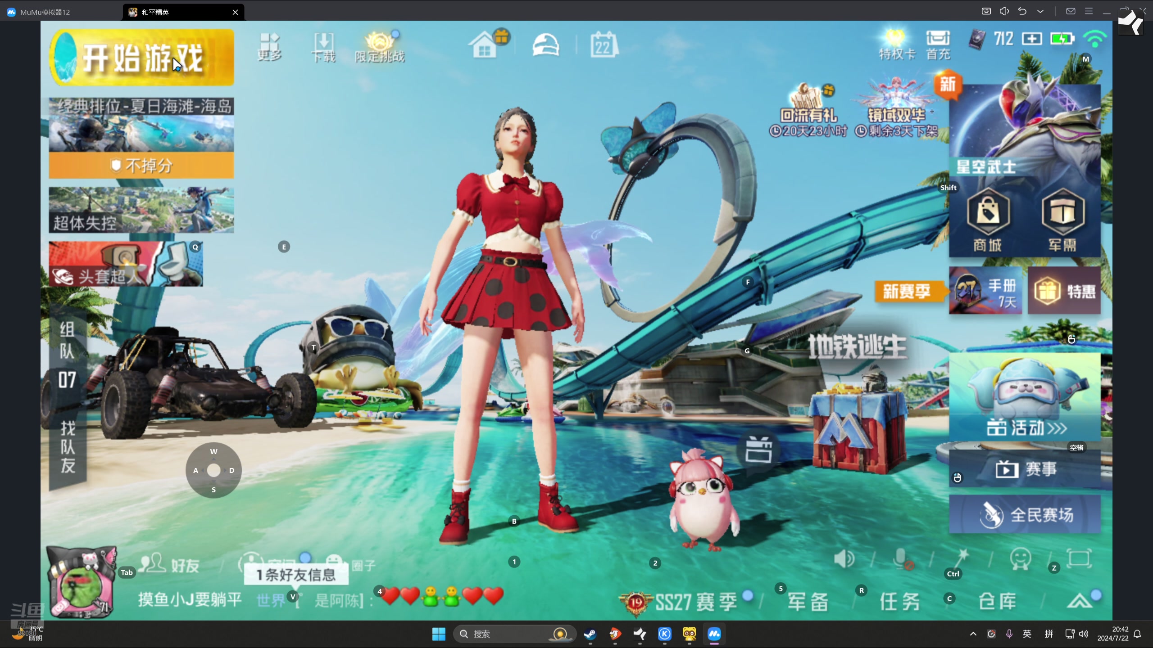Image resolution: width=1153 pixels, height=648 pixels.
Task: Open the emulator mail icon
Action: pyautogui.click(x=1071, y=11)
